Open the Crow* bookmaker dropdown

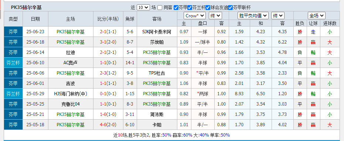pos(195,16)
